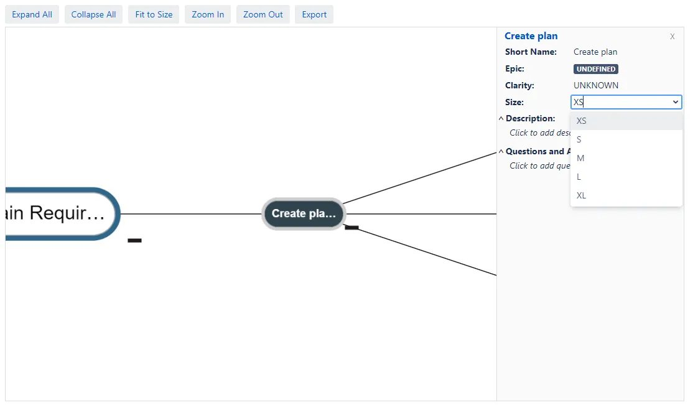
Task: Zoom In on the mind map
Action: [208, 14]
